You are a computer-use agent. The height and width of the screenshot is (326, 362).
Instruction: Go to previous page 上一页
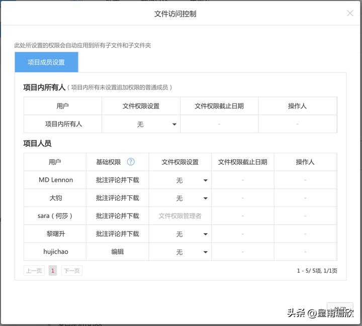[34, 271]
